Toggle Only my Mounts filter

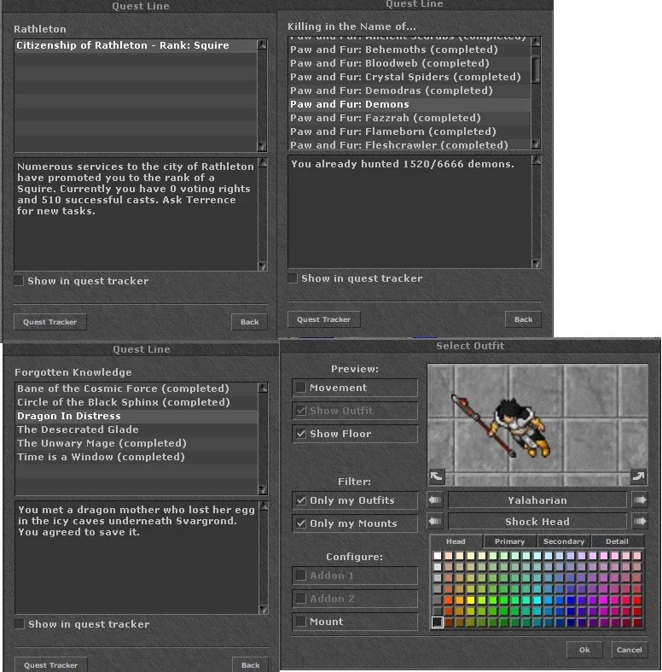(x=301, y=523)
